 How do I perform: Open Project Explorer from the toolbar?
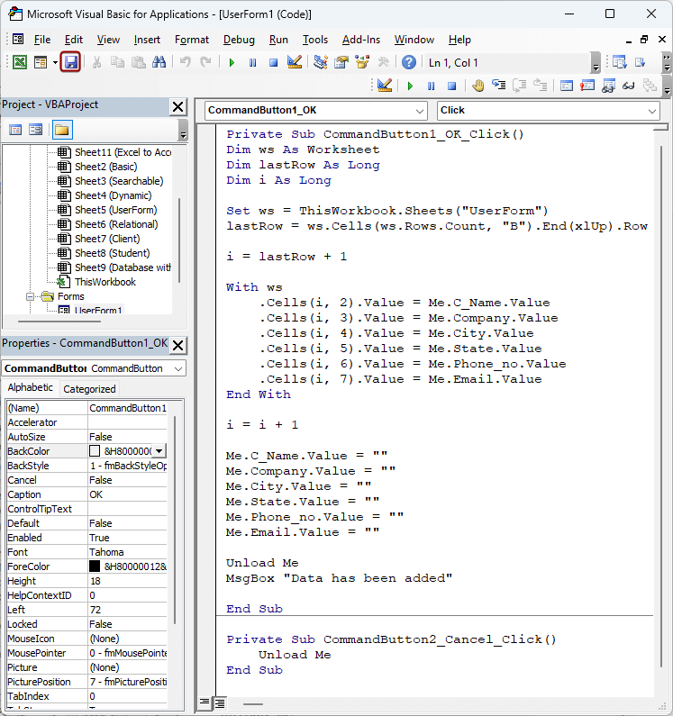tap(321, 62)
